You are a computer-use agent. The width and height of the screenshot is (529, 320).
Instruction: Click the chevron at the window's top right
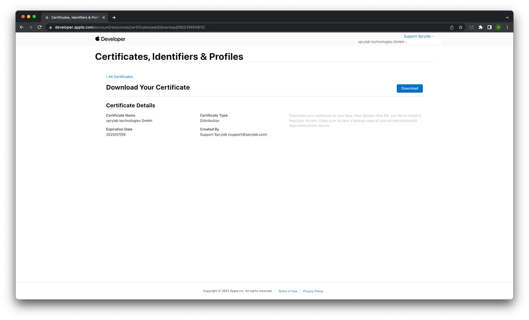point(507,17)
